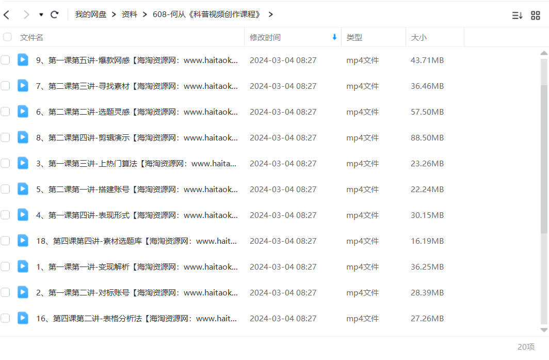
Task: Go to the 资料 folder breadcrumb
Action: [x=129, y=14]
